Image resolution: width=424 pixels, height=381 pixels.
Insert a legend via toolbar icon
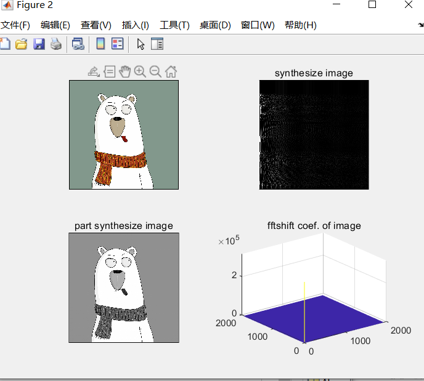(118, 44)
